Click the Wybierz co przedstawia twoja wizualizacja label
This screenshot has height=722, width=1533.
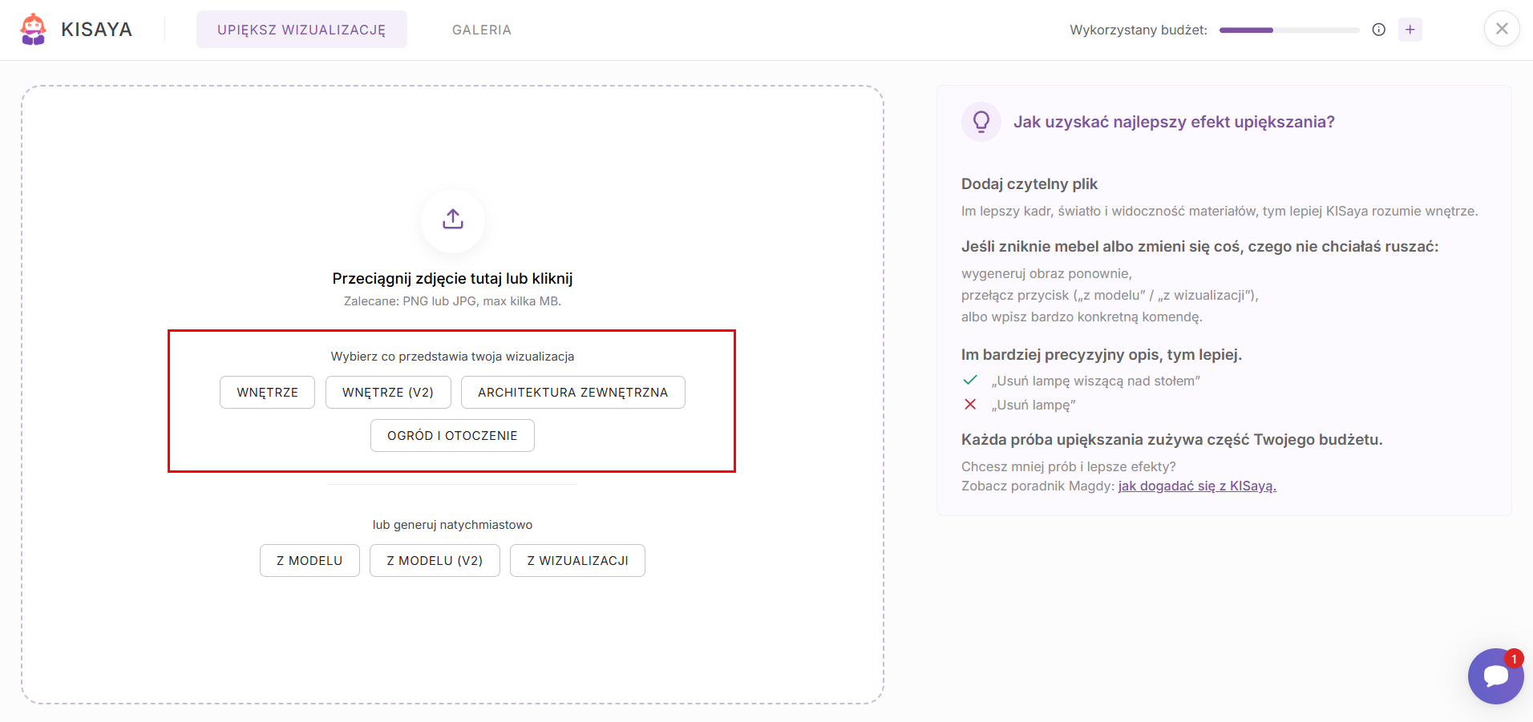click(x=452, y=356)
